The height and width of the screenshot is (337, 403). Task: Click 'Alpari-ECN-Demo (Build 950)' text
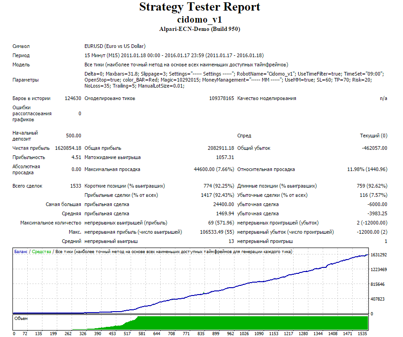(x=200, y=29)
